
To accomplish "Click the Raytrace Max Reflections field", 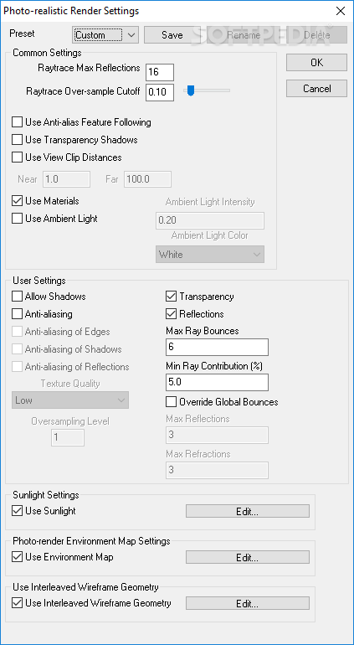I will (x=160, y=72).
